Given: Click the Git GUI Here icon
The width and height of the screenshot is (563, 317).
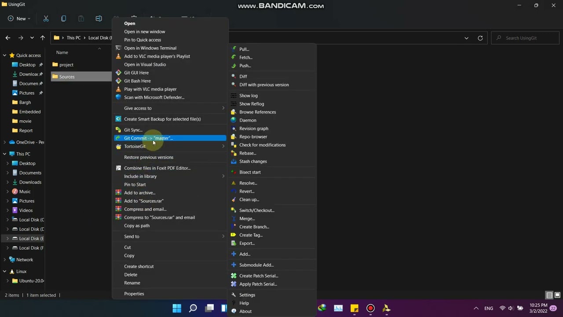Looking at the screenshot, I should pyautogui.click(x=118, y=73).
